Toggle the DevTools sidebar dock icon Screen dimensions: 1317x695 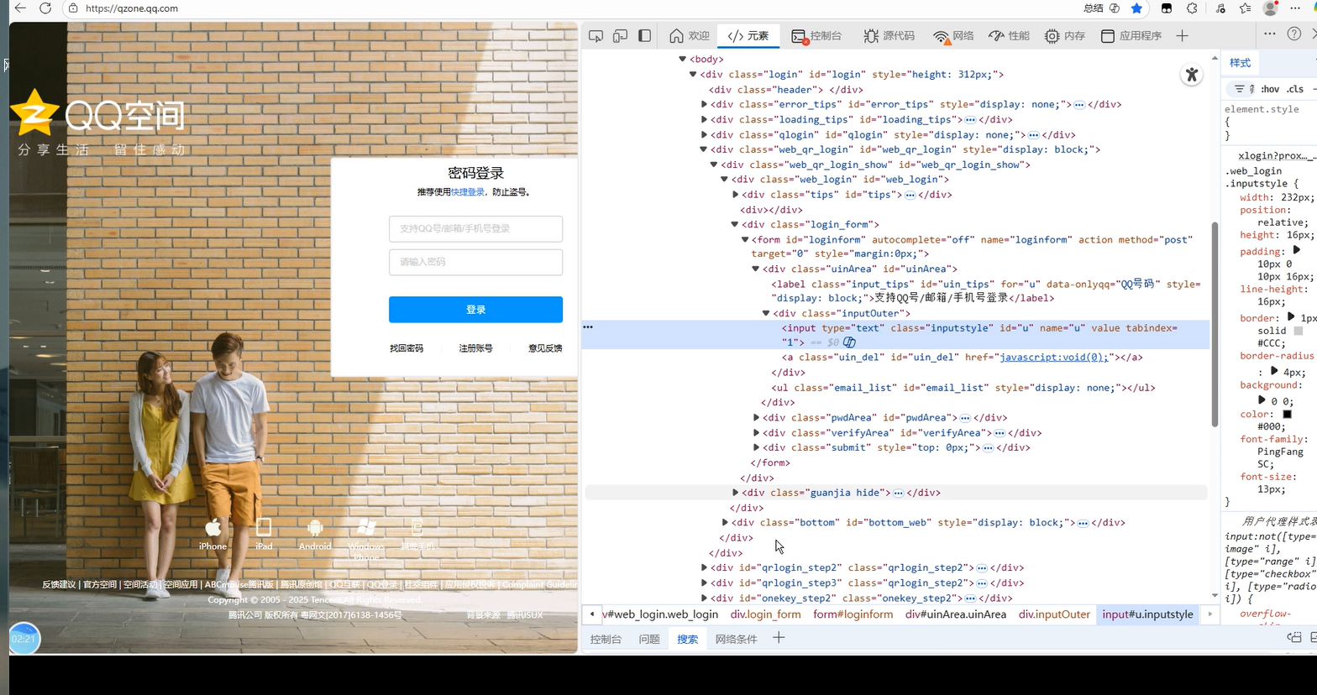click(x=644, y=36)
